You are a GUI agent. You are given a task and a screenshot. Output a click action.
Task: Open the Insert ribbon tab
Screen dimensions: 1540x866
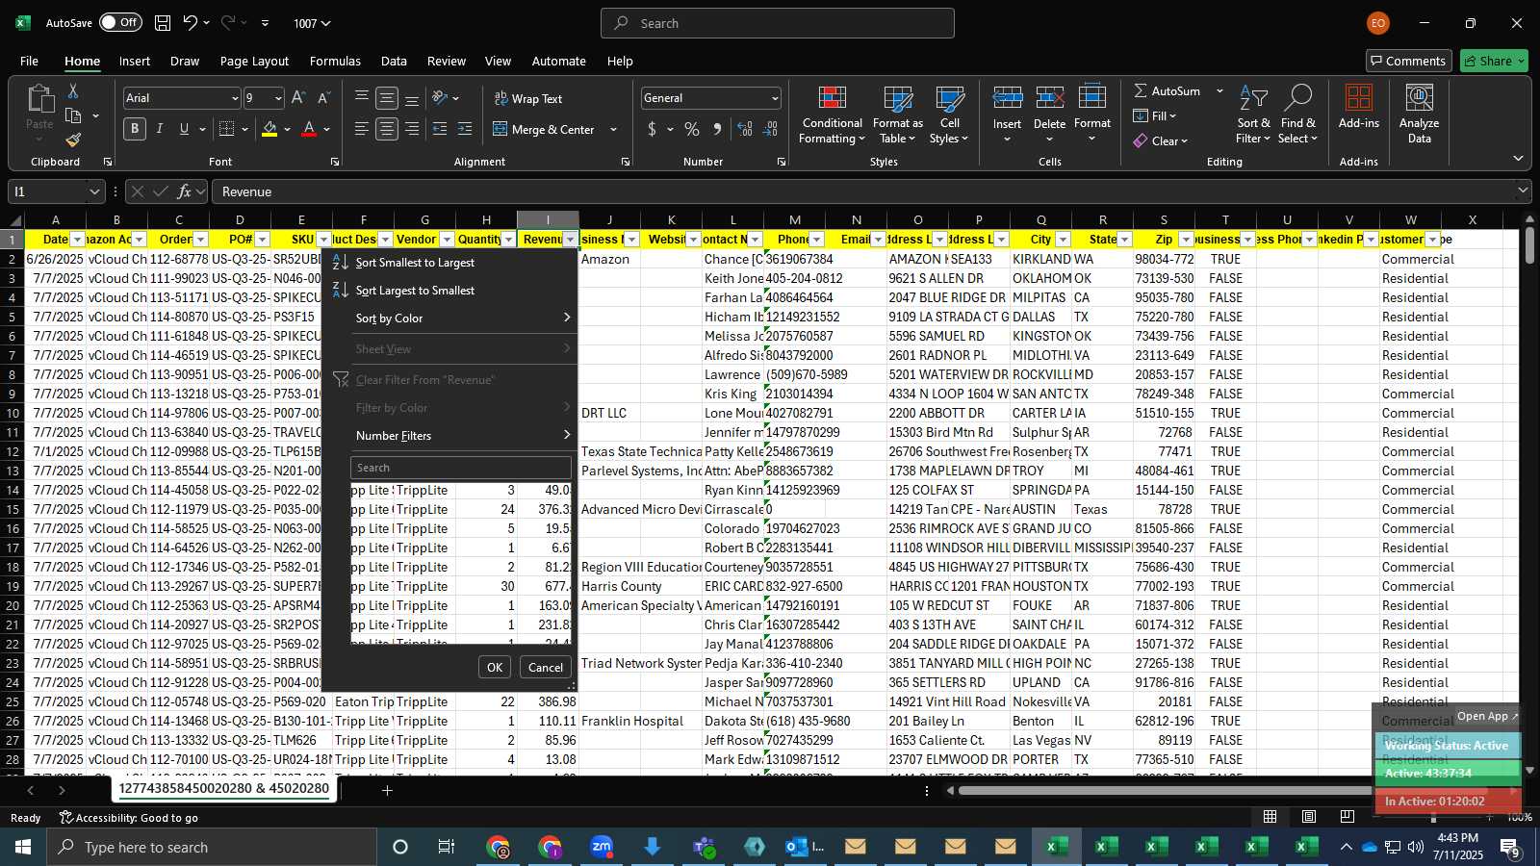point(135,61)
